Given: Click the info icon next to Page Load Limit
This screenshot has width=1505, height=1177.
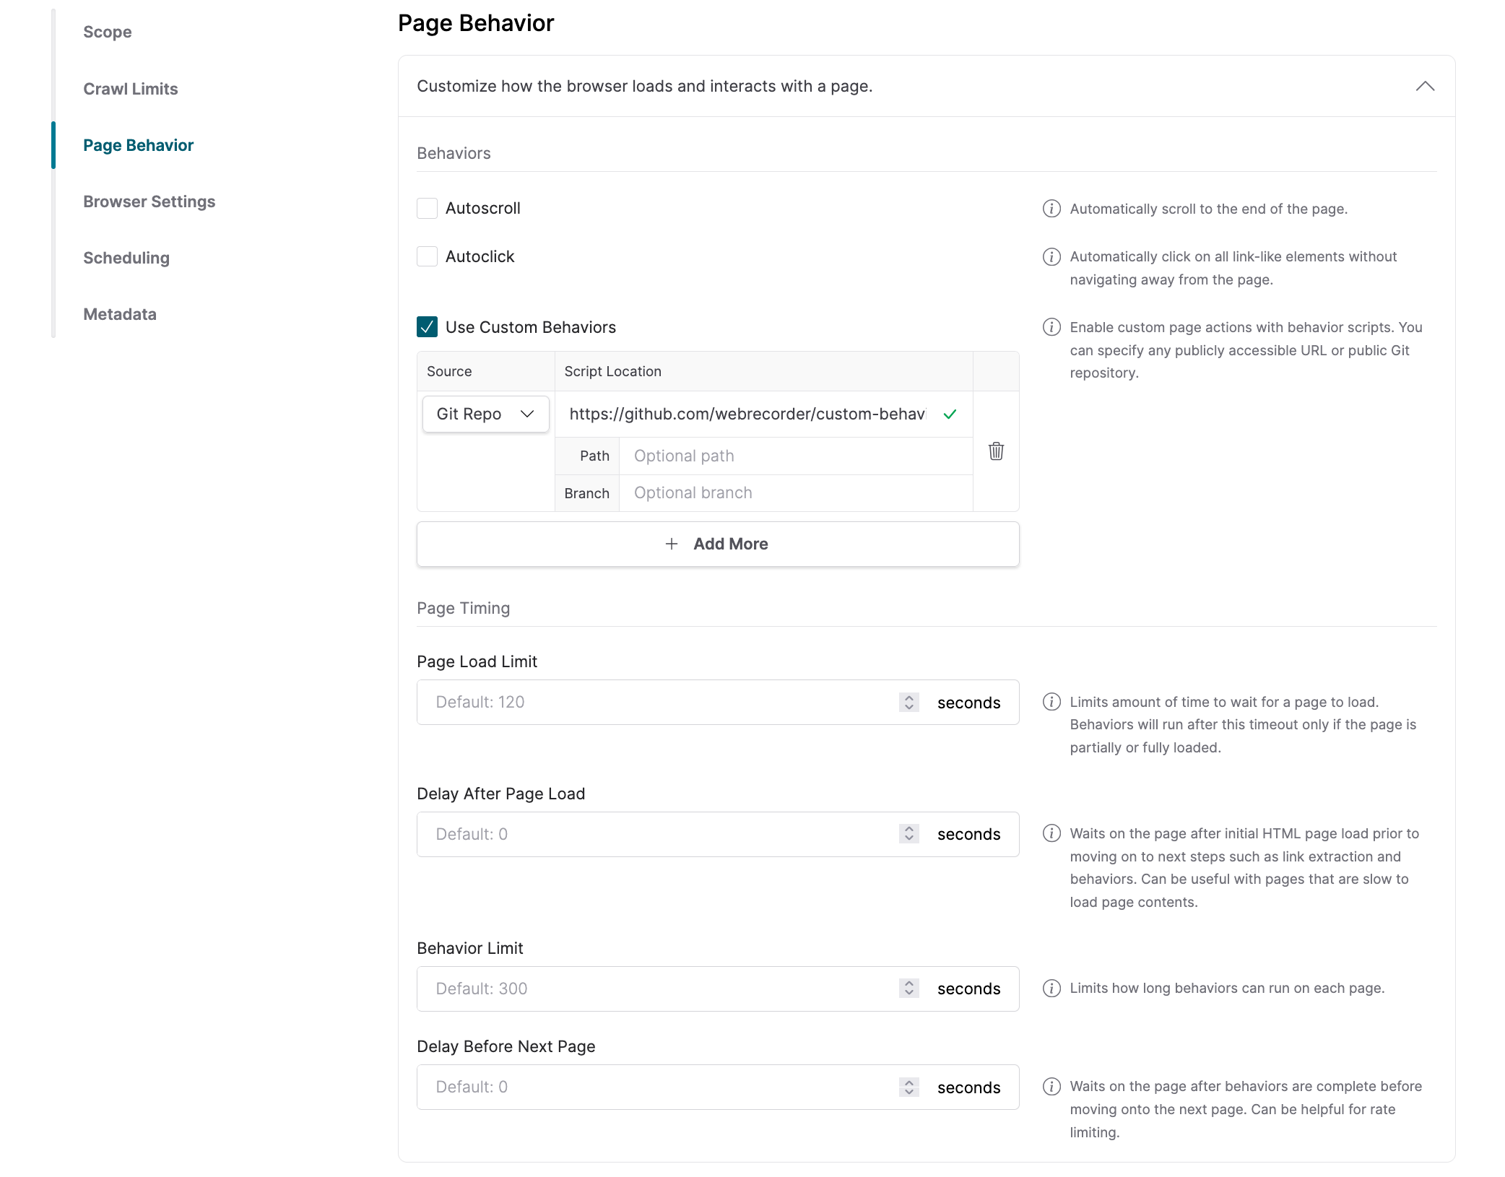Looking at the screenshot, I should (x=1051, y=702).
